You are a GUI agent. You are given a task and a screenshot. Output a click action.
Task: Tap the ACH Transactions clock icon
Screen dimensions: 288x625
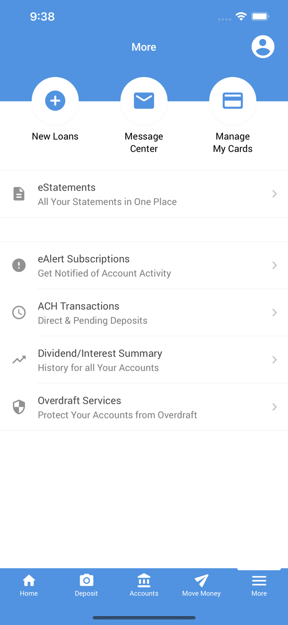19,312
